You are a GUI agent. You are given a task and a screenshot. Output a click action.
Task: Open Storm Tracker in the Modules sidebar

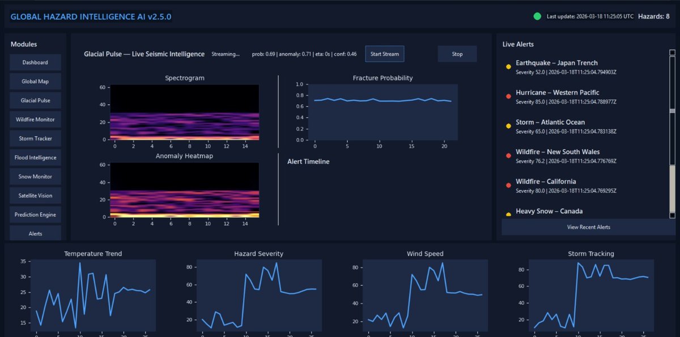(35, 138)
